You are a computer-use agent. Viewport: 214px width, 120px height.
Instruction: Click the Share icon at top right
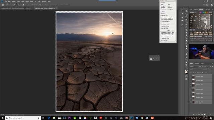click(212, 5)
